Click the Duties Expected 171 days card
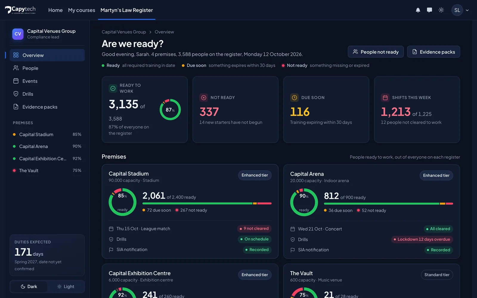The height and width of the screenshot is (298, 477). tap(47, 255)
